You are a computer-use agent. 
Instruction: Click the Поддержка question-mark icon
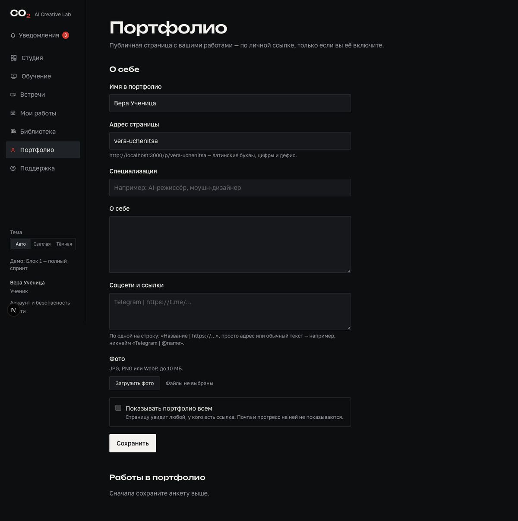[x=13, y=168]
